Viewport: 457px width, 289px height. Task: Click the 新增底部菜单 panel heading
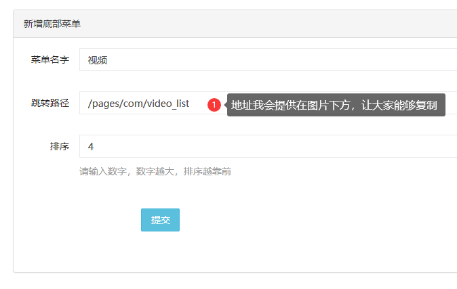click(x=52, y=24)
